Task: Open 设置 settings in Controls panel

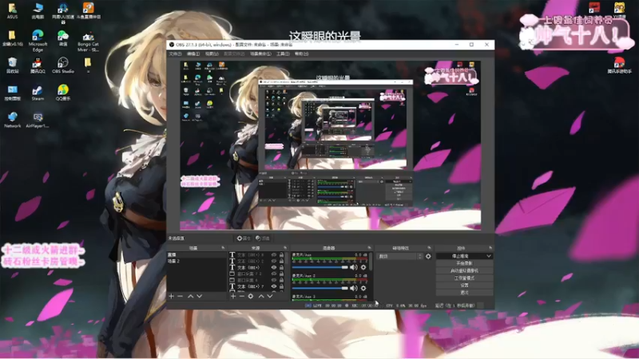Action: [464, 286]
